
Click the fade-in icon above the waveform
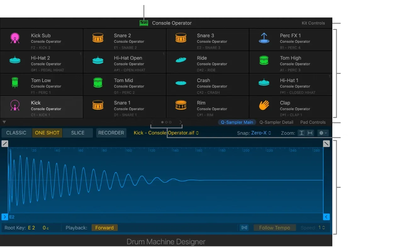pos(5,144)
